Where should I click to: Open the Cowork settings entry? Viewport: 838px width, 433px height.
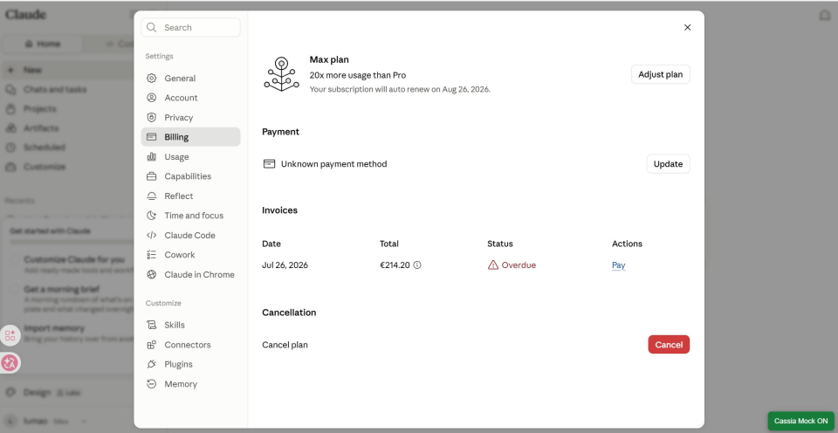coord(191,255)
